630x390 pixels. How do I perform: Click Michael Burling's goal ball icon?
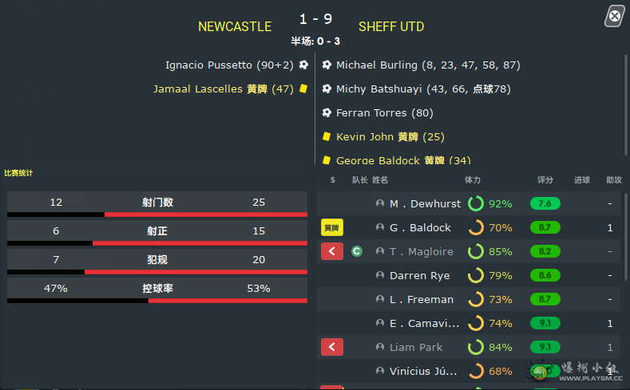(327, 65)
